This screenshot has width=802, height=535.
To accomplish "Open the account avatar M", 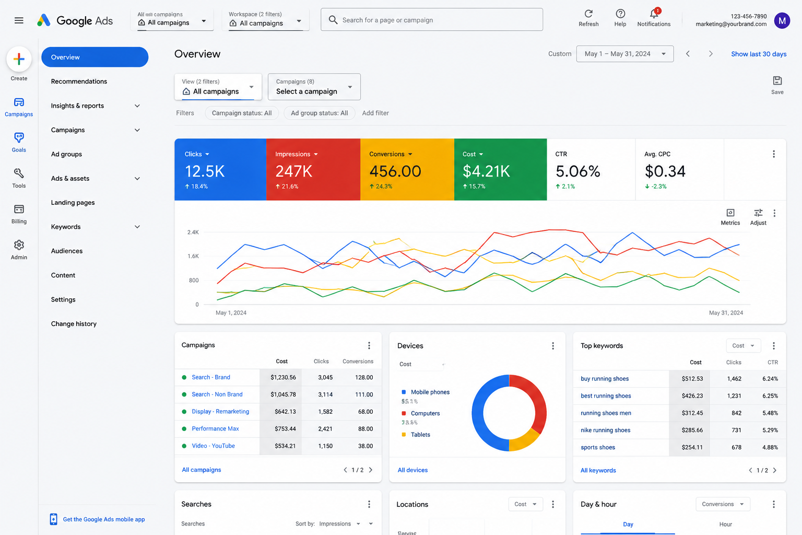I will point(782,20).
